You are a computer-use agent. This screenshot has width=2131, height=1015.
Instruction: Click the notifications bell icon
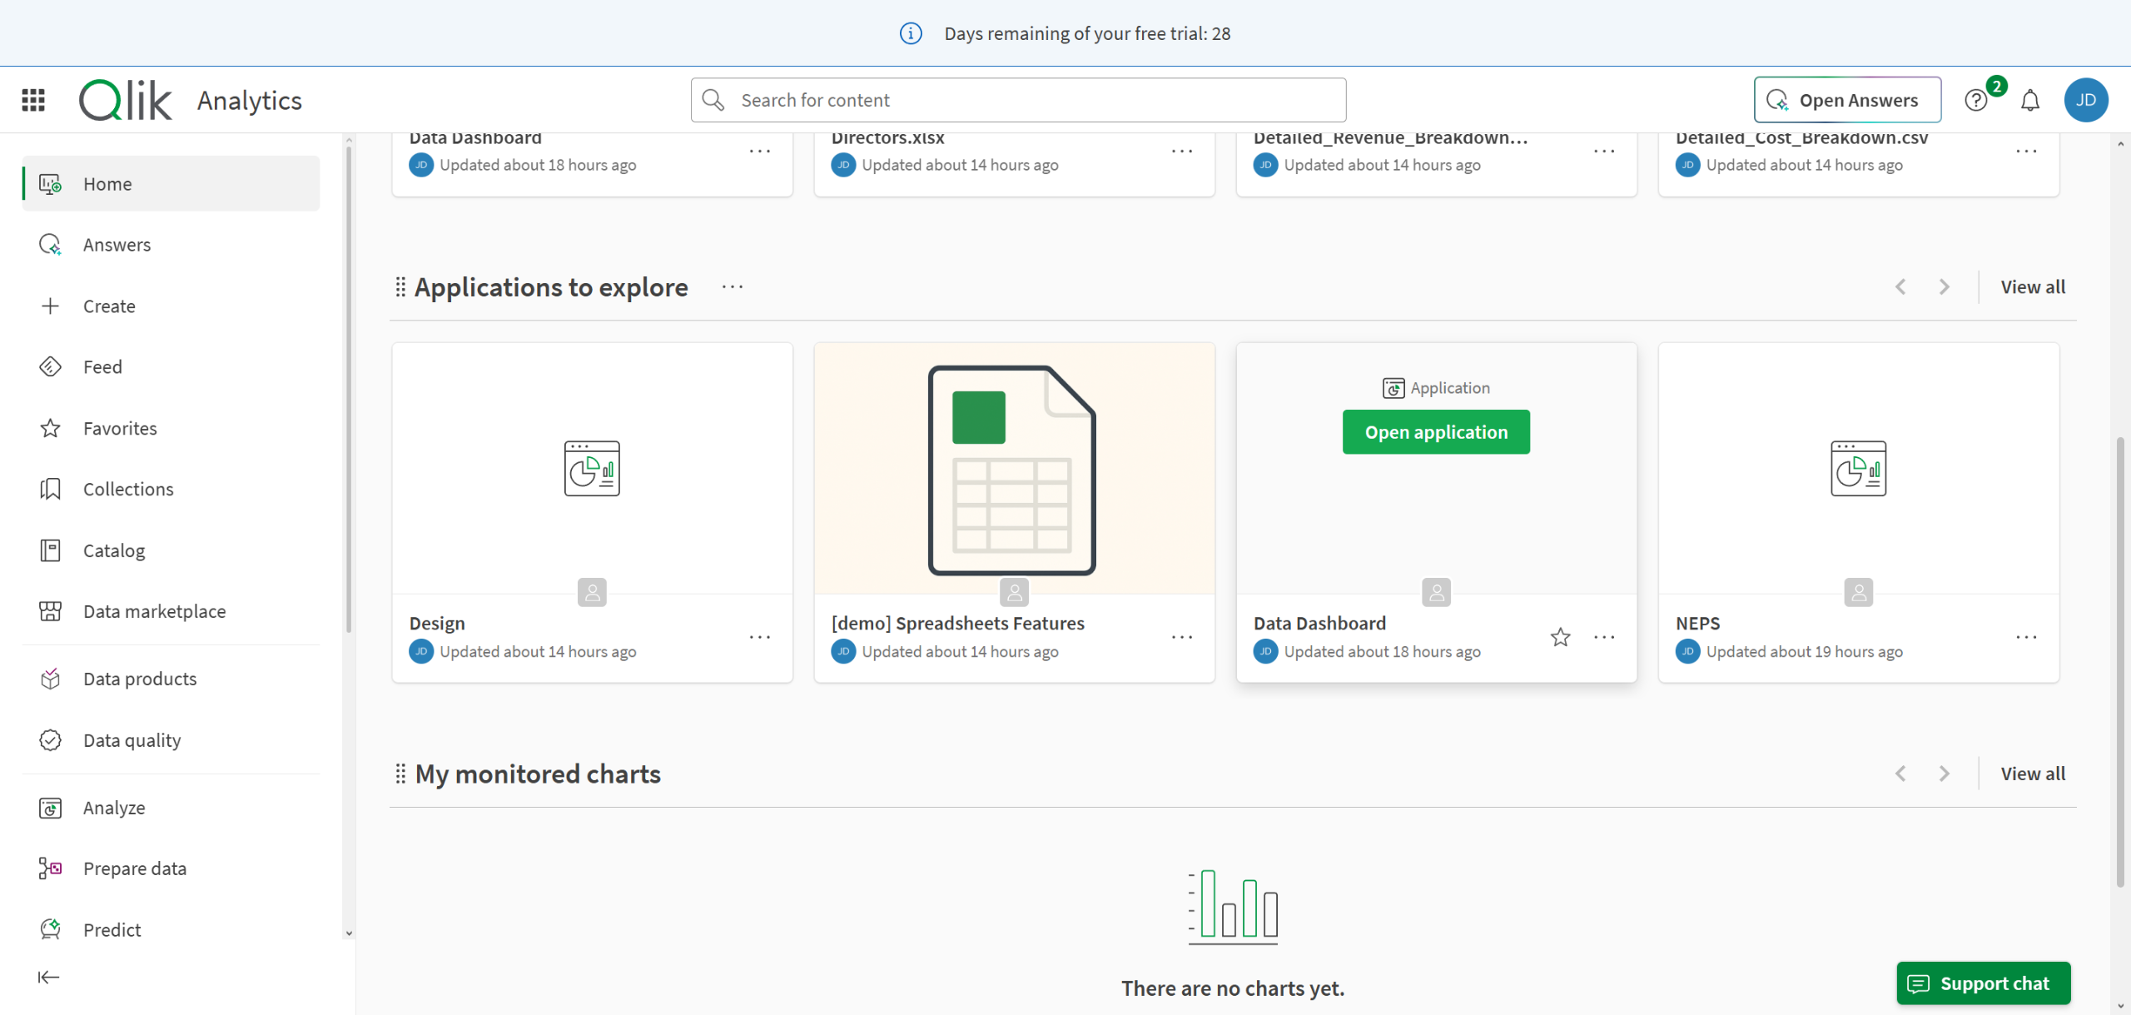pos(2030,101)
